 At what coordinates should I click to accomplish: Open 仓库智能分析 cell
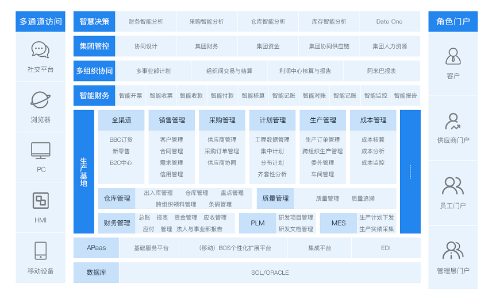(x=268, y=21)
